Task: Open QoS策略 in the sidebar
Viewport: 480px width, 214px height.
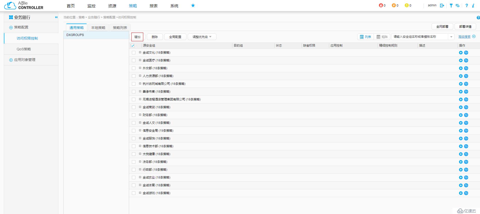Action: pos(24,49)
